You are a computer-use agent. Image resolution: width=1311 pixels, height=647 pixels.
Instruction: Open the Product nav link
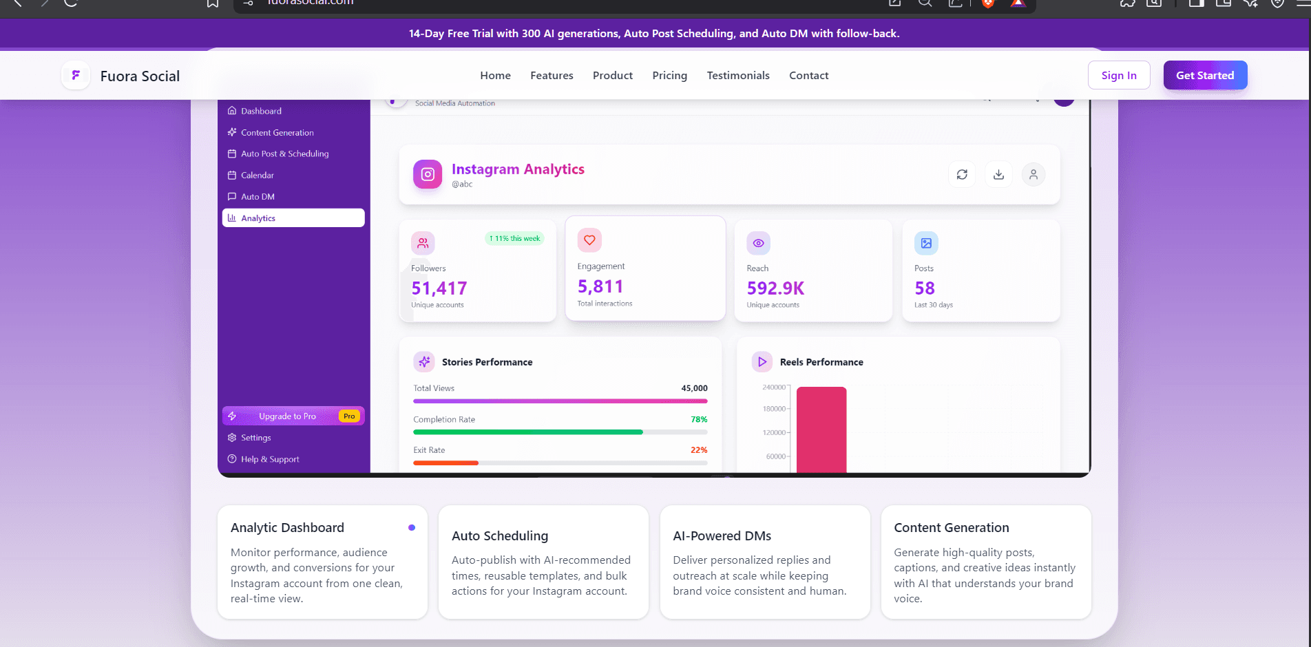tap(613, 76)
